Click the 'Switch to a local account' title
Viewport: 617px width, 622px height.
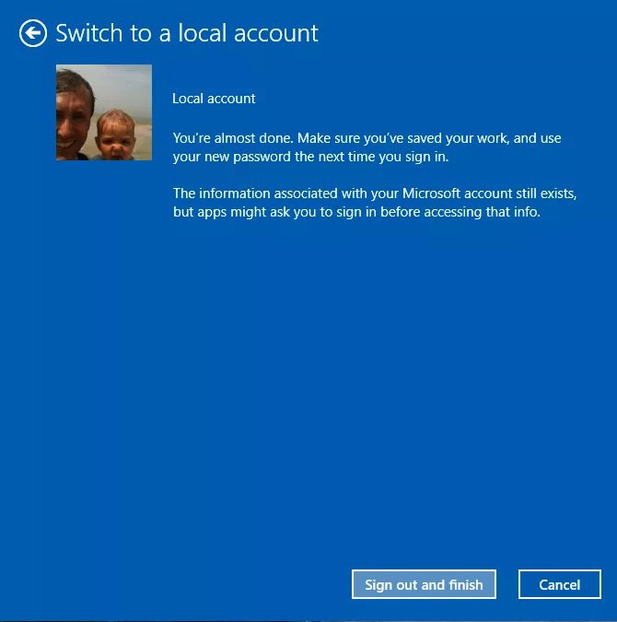(187, 34)
